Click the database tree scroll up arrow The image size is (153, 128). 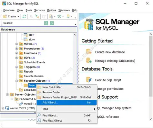pos(75,35)
